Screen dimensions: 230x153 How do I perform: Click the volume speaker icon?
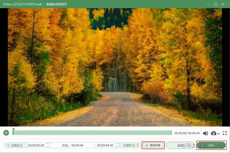point(206,133)
